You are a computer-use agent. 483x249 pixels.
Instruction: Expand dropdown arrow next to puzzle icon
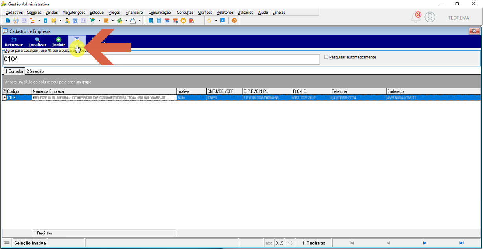(x=60, y=20)
